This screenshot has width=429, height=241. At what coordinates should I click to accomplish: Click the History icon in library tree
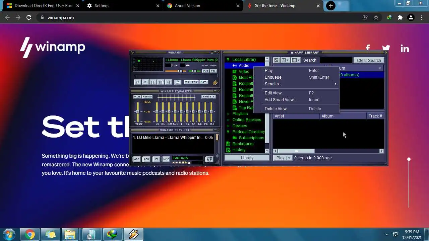[228, 150]
